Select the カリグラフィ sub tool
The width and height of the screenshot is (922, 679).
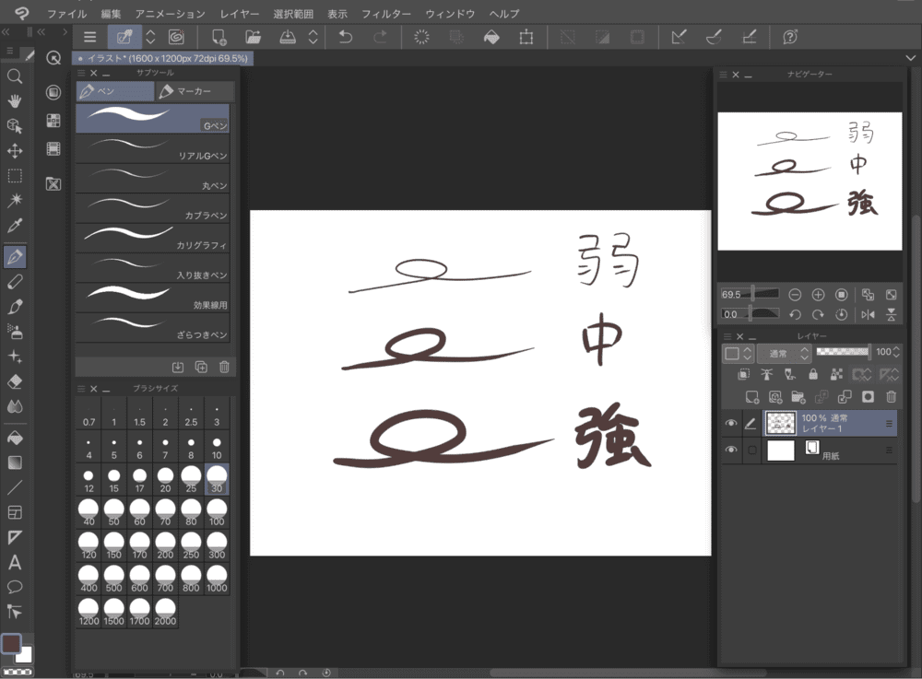[x=152, y=239]
